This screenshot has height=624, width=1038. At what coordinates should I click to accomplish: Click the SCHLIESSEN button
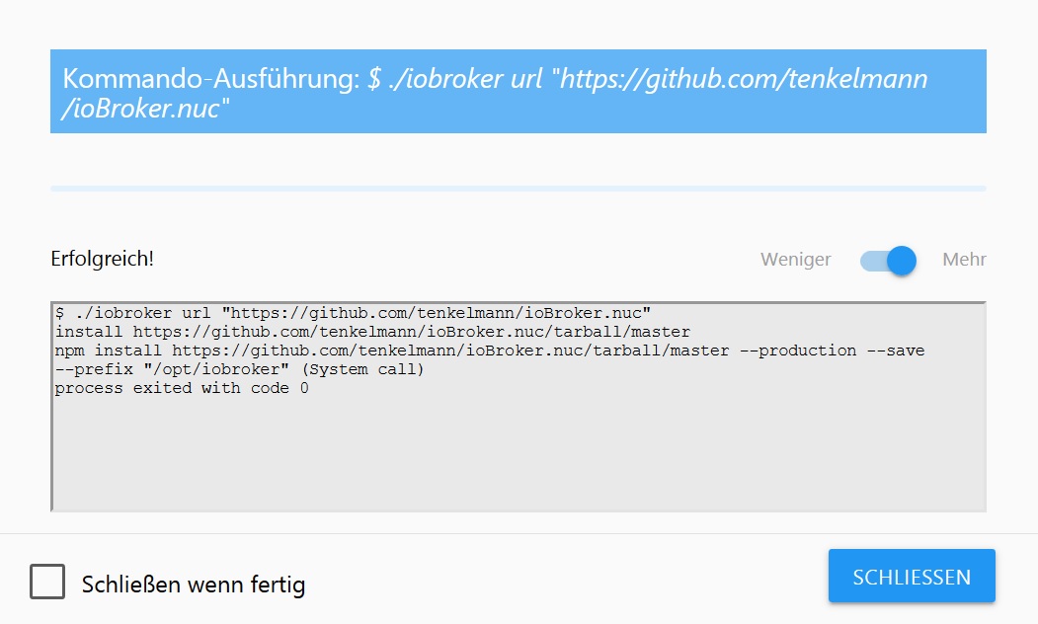pyautogui.click(x=912, y=576)
